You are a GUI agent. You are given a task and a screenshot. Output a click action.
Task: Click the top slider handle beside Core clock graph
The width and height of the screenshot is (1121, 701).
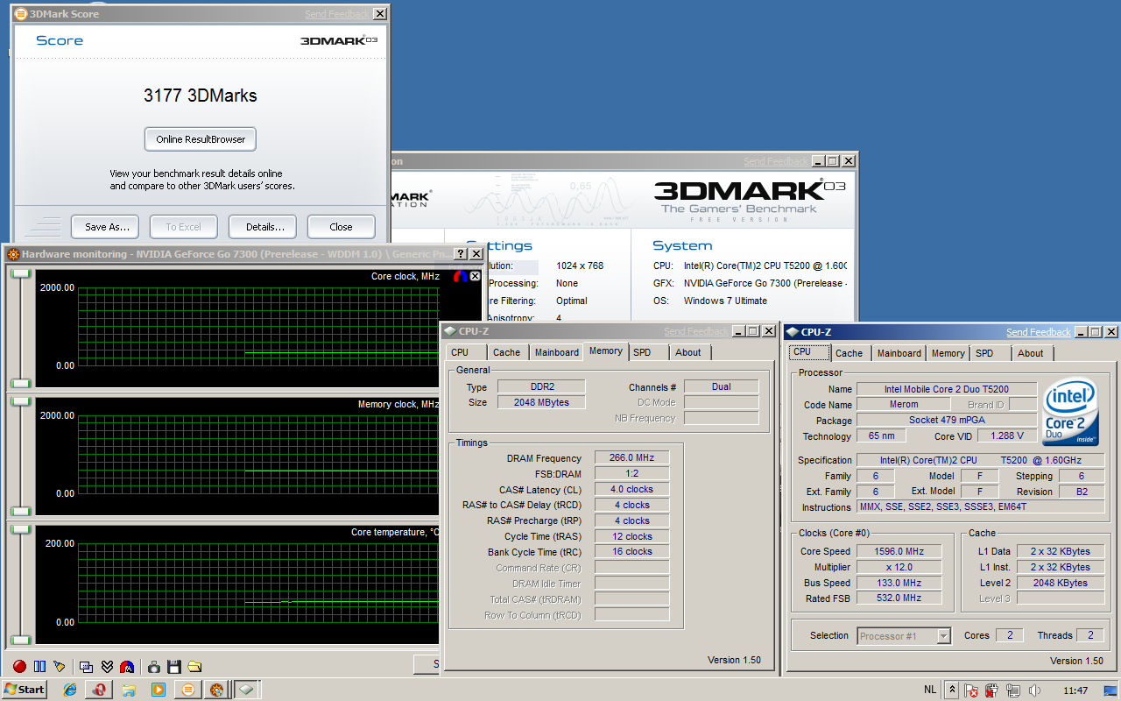pyautogui.click(x=21, y=273)
